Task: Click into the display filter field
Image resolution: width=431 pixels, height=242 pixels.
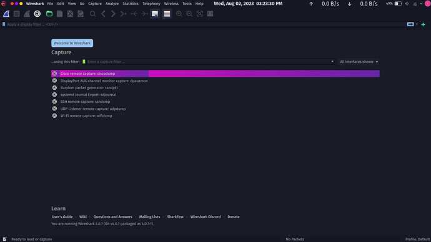Action: (206, 24)
